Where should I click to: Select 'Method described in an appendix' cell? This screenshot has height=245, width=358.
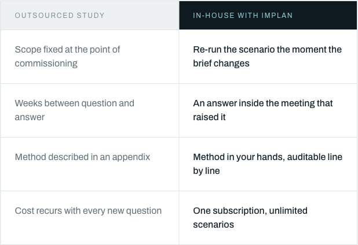(90, 164)
